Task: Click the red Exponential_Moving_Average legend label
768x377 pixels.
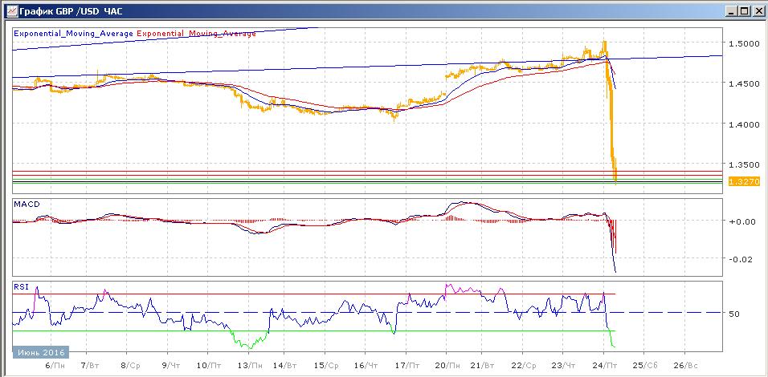Action: (196, 34)
